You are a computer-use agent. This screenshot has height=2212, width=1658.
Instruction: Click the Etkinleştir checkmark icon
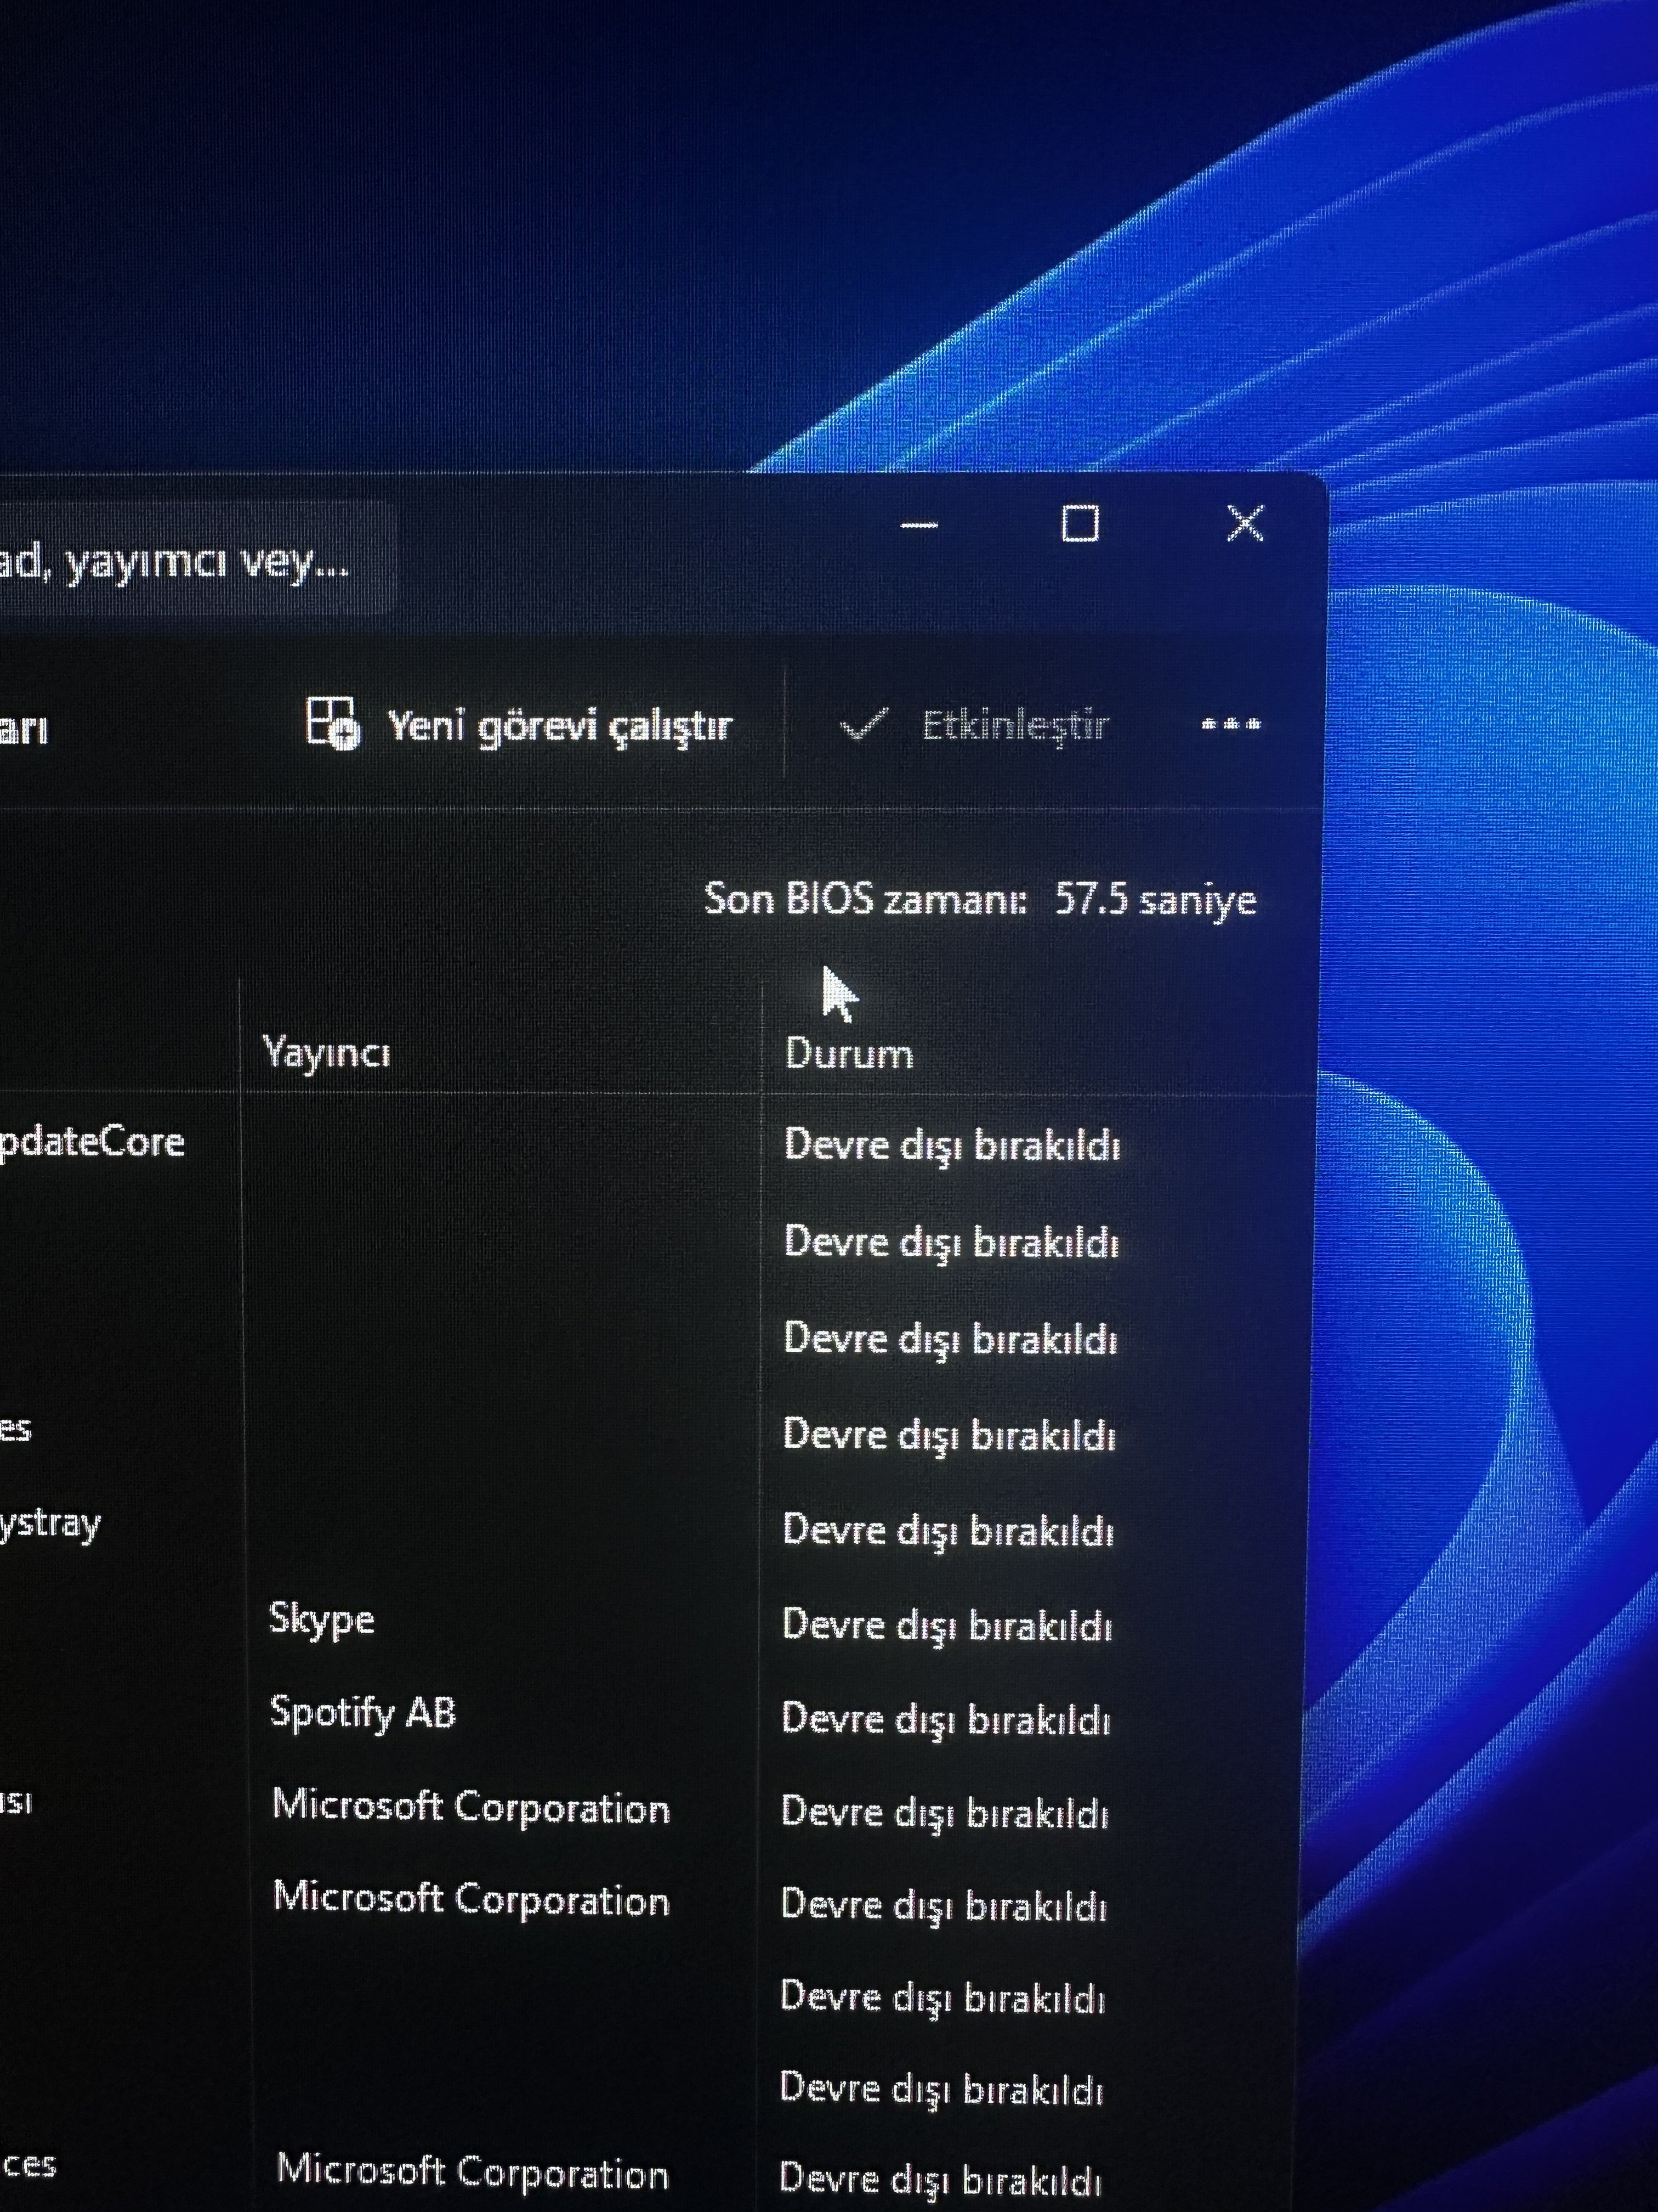tap(862, 725)
